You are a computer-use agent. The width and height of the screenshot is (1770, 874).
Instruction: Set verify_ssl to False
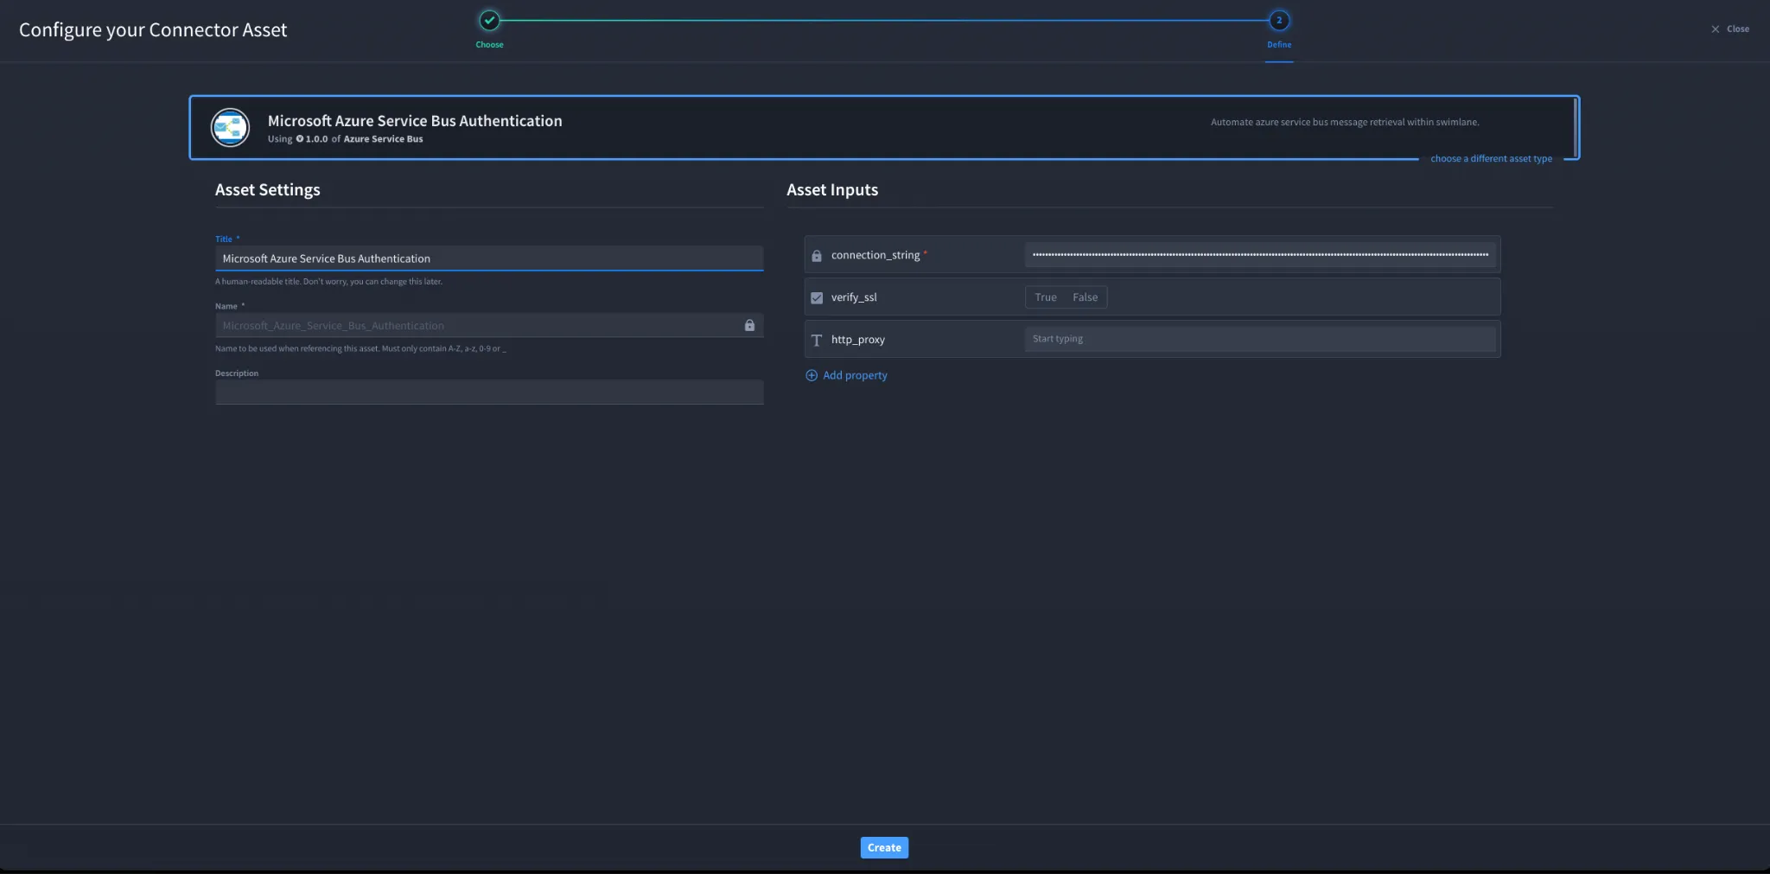pos(1085,297)
